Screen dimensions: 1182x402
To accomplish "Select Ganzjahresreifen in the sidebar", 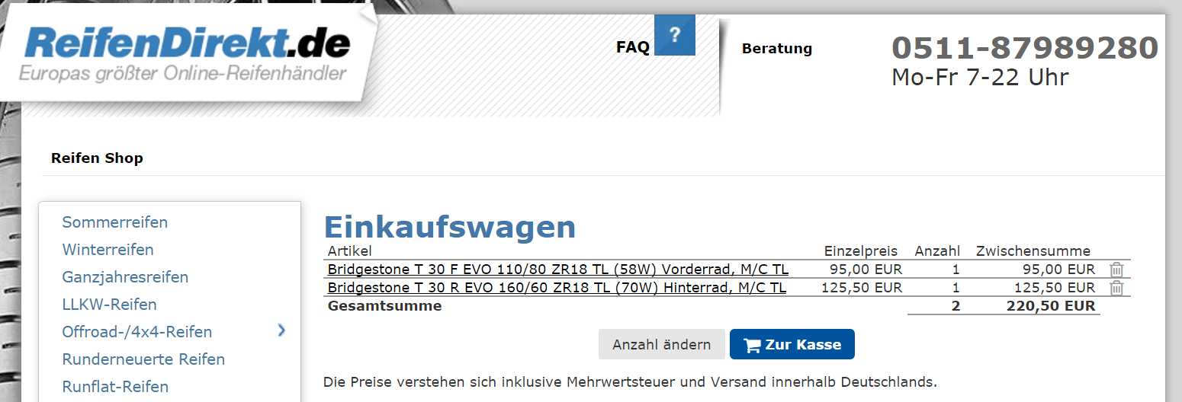I will pos(126,277).
